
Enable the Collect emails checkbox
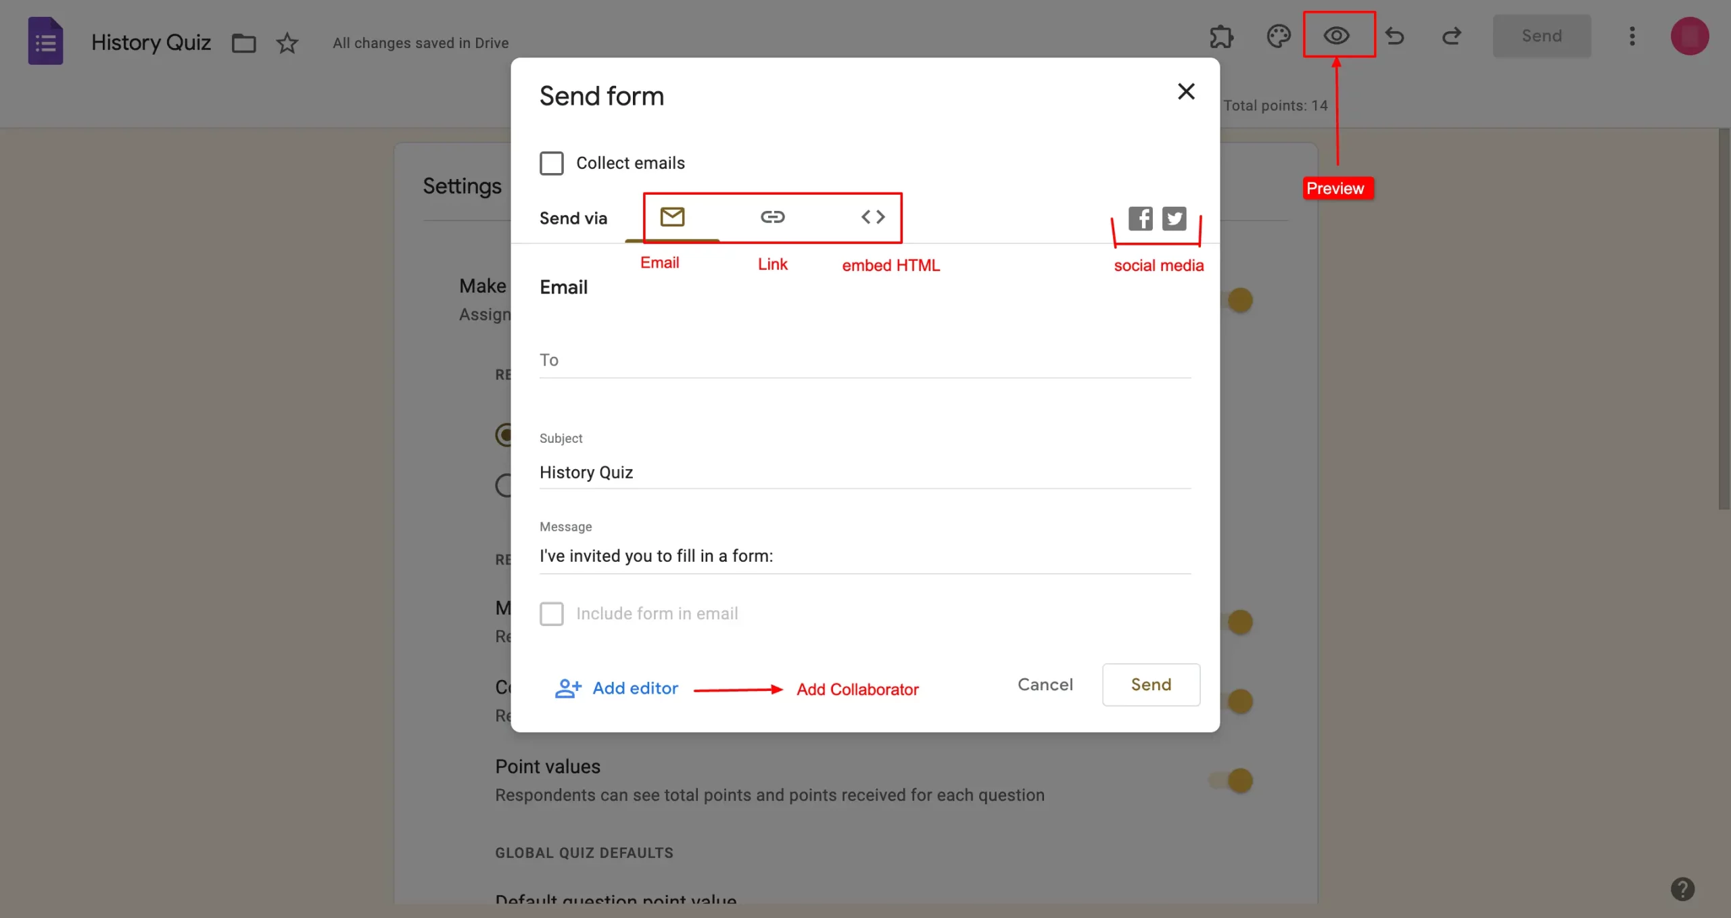coord(552,162)
